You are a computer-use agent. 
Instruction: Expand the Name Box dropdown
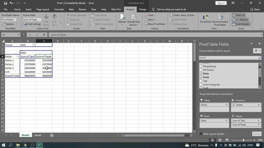tap(19, 35)
